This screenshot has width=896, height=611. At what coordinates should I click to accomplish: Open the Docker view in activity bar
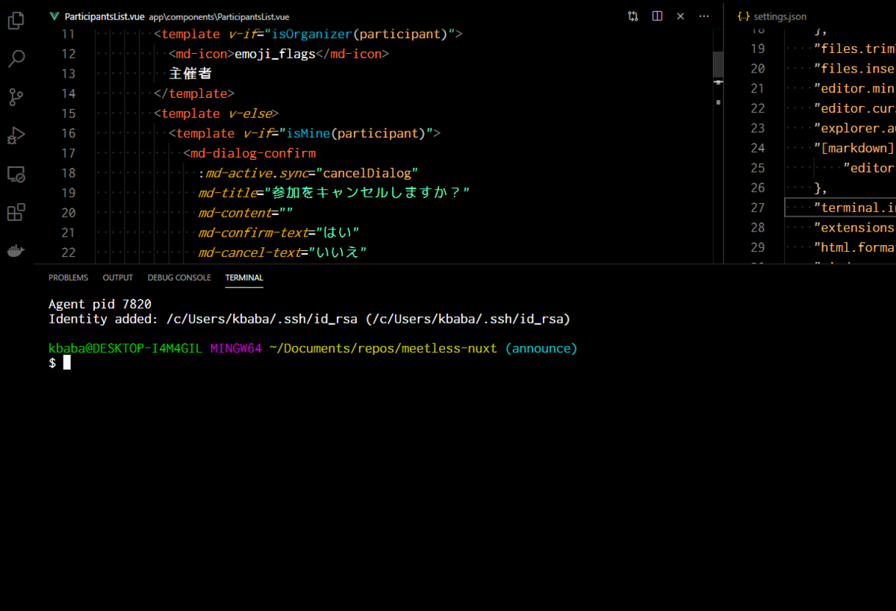pyautogui.click(x=16, y=251)
